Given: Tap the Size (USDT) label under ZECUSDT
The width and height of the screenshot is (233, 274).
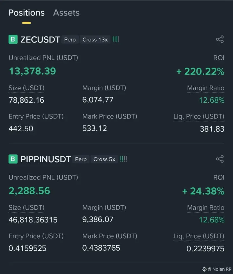Looking at the screenshot, I should pos(26,88).
